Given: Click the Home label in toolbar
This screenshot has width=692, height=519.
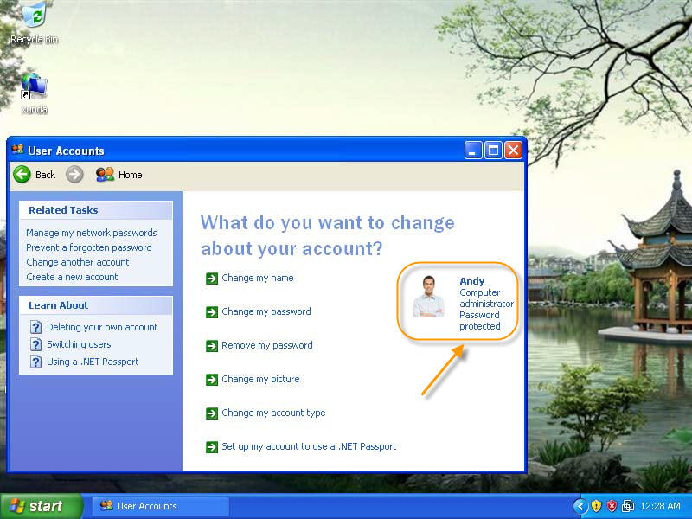Looking at the screenshot, I should pyautogui.click(x=131, y=175).
